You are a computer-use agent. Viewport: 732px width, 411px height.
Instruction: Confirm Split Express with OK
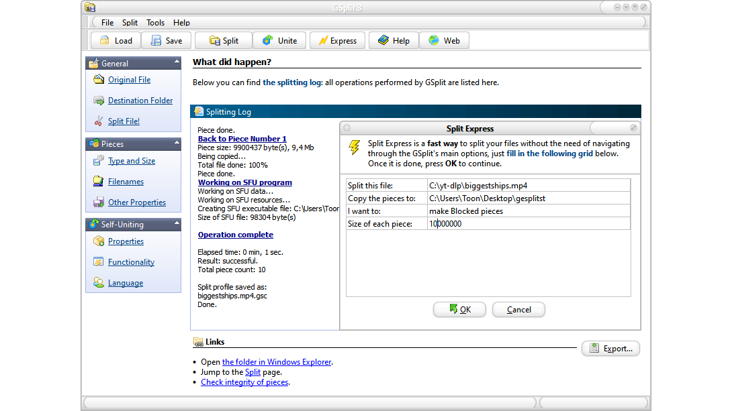click(459, 309)
